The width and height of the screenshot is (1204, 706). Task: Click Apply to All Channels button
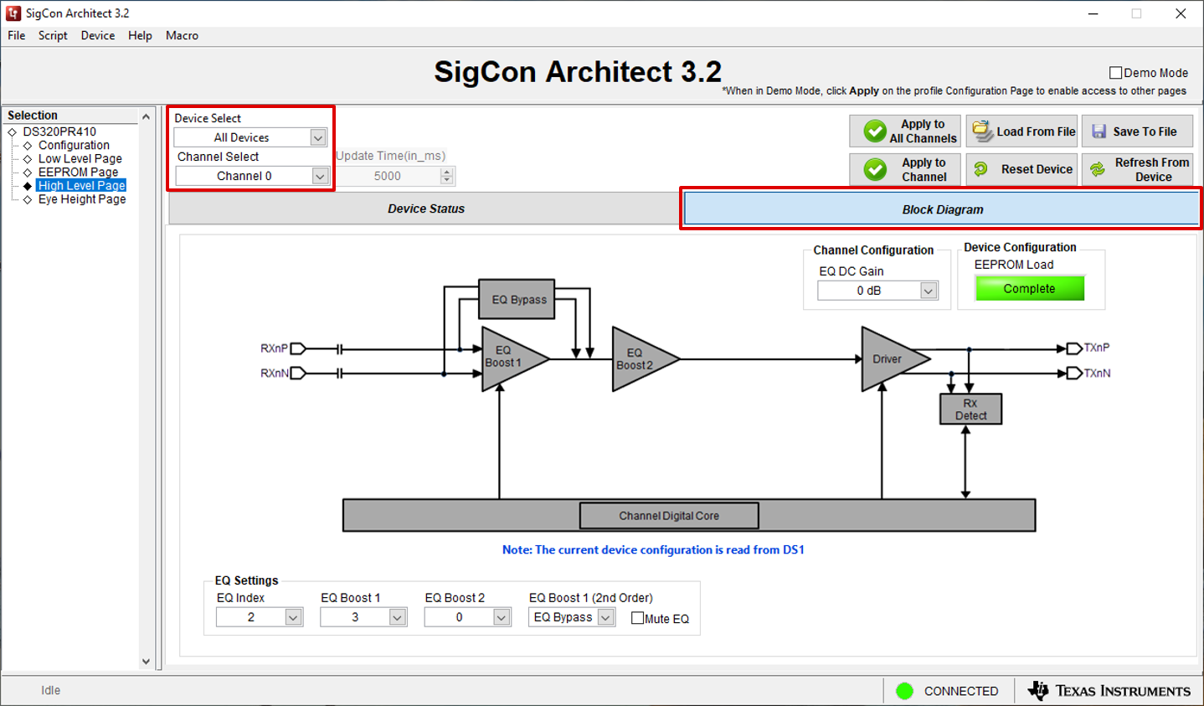click(x=904, y=131)
